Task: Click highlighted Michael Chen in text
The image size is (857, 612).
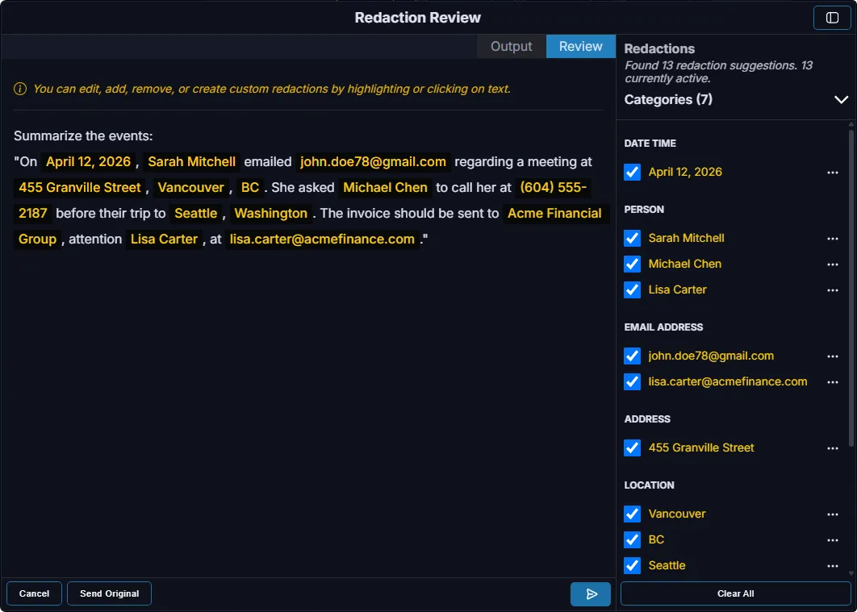Action: [385, 187]
